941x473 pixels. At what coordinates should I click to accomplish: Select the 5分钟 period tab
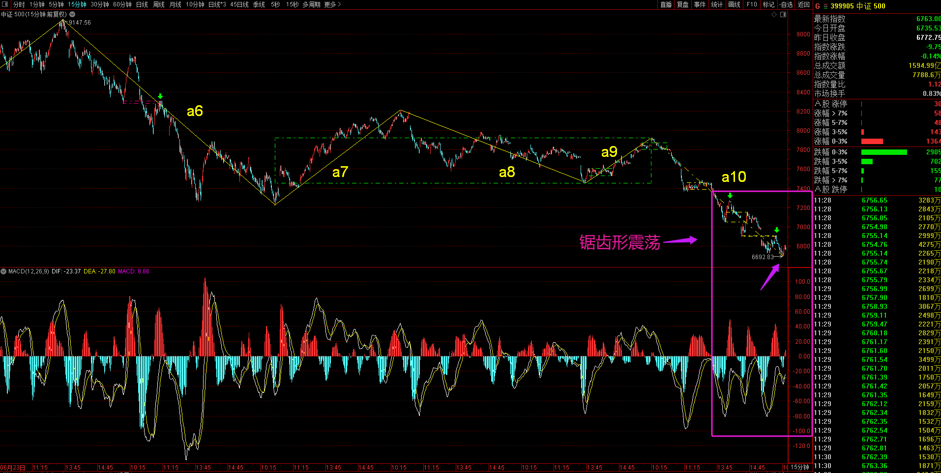pyautogui.click(x=56, y=4)
